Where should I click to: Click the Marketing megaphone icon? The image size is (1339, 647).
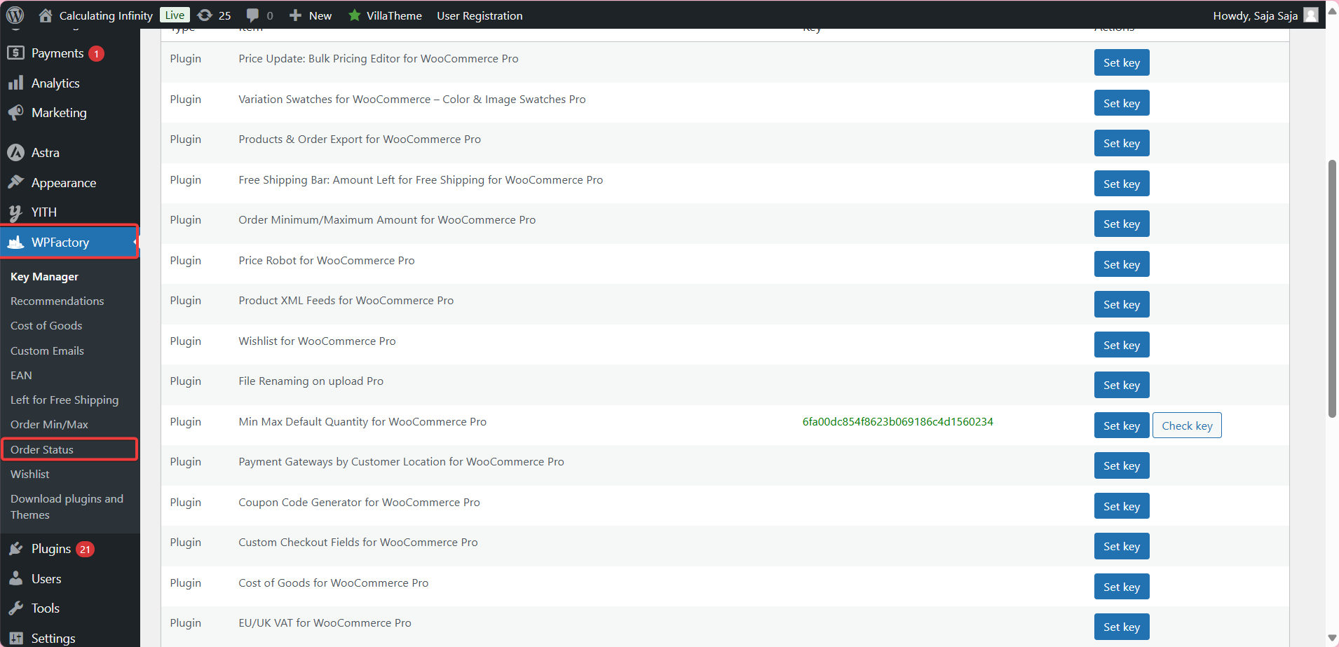pyautogui.click(x=15, y=113)
